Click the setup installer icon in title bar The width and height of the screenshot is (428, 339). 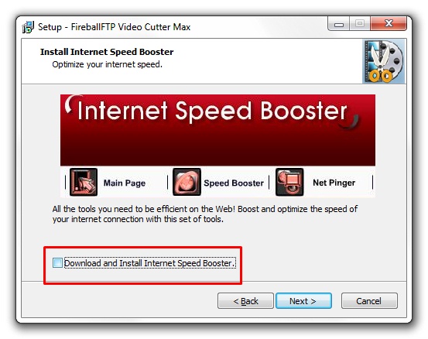(28, 27)
